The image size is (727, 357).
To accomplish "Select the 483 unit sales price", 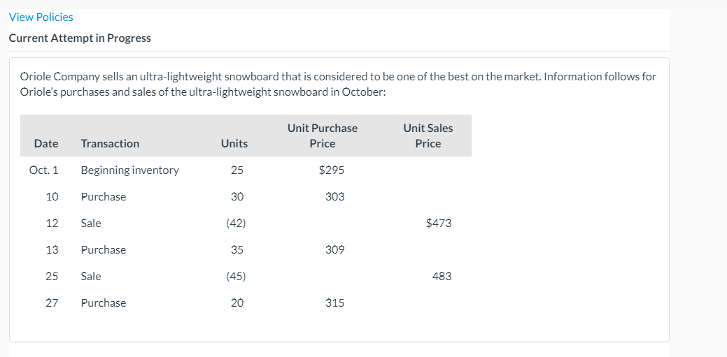I will pyautogui.click(x=442, y=276).
